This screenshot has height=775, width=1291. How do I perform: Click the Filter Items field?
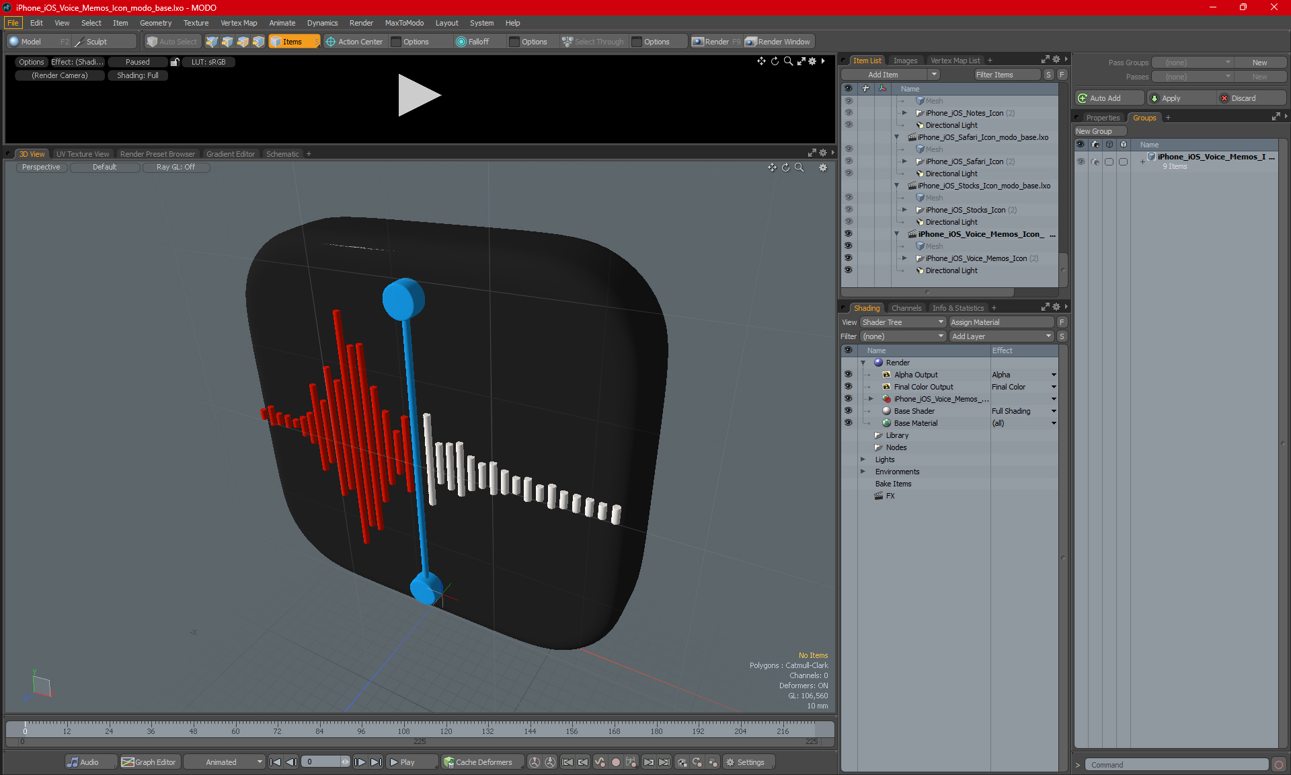pos(1007,75)
